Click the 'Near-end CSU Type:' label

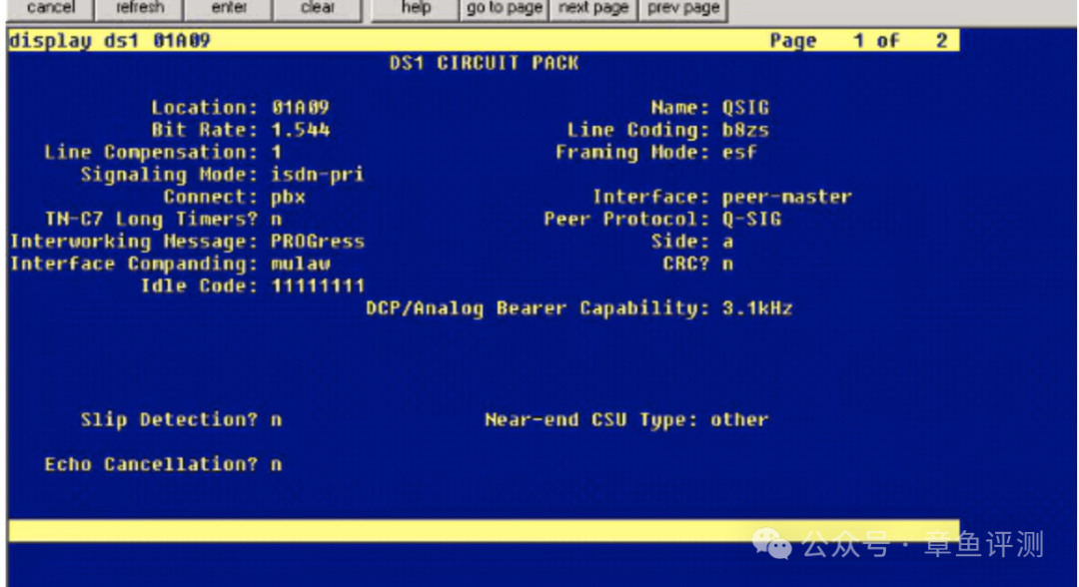tap(591, 420)
